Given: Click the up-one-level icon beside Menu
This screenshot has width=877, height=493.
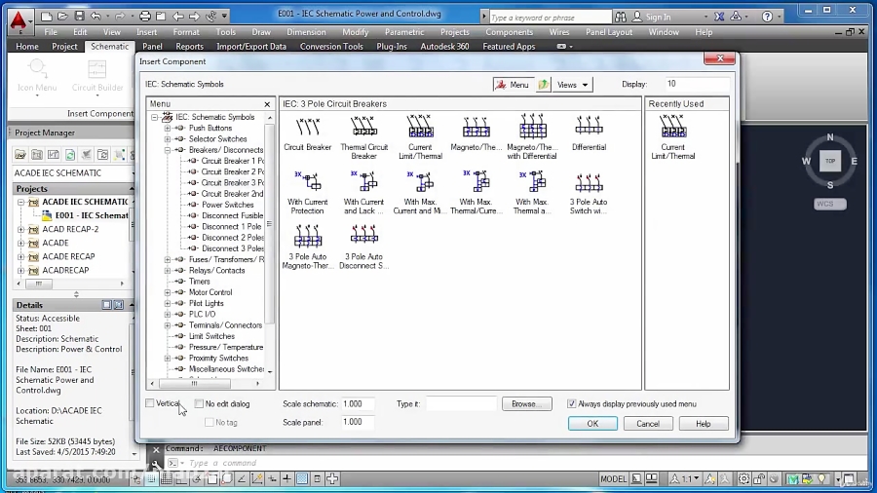Looking at the screenshot, I should pyautogui.click(x=543, y=85).
